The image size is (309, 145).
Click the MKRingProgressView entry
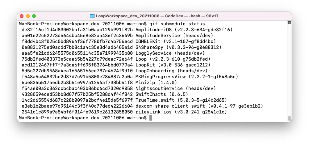(x=187, y=77)
